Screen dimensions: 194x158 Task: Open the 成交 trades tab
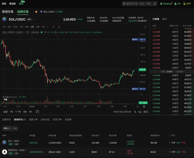[x=164, y=19]
